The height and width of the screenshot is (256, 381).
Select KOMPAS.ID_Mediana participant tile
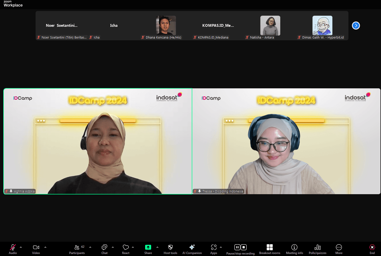(x=218, y=26)
